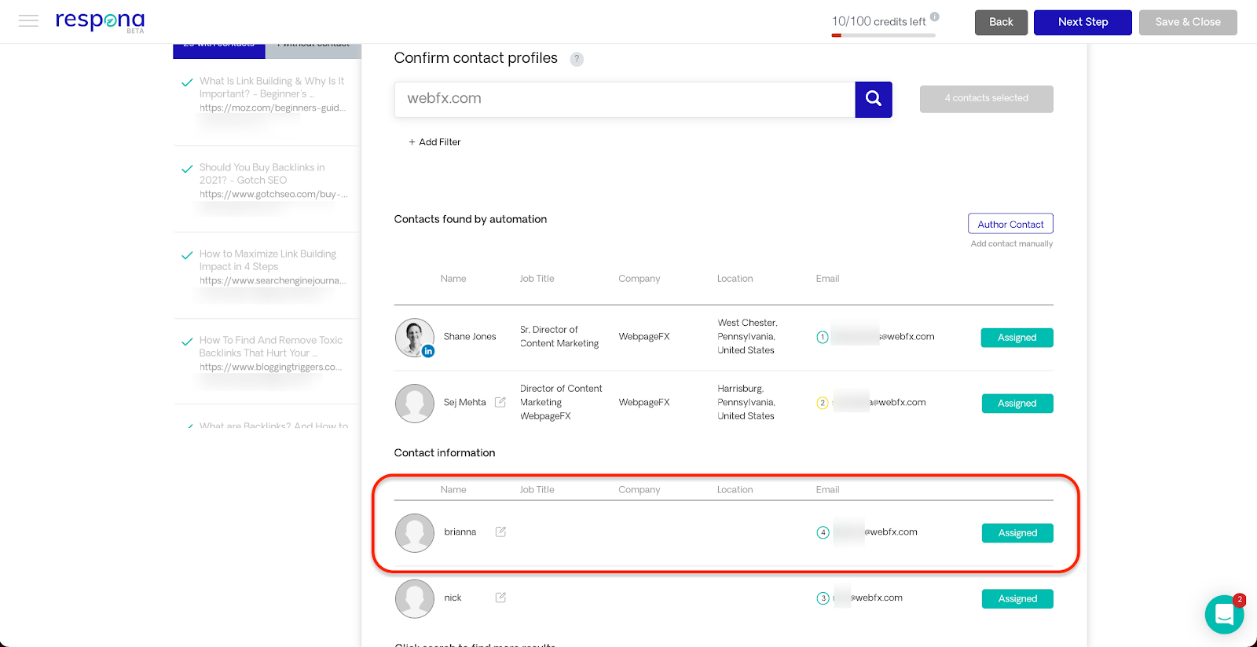
Task: Click the Author Contact button
Action: coord(1010,224)
